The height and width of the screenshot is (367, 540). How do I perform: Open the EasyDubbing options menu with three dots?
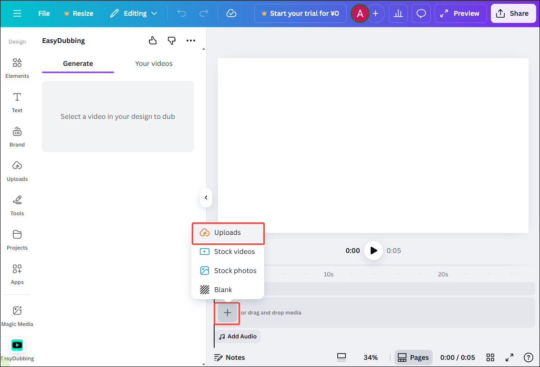pyautogui.click(x=191, y=41)
